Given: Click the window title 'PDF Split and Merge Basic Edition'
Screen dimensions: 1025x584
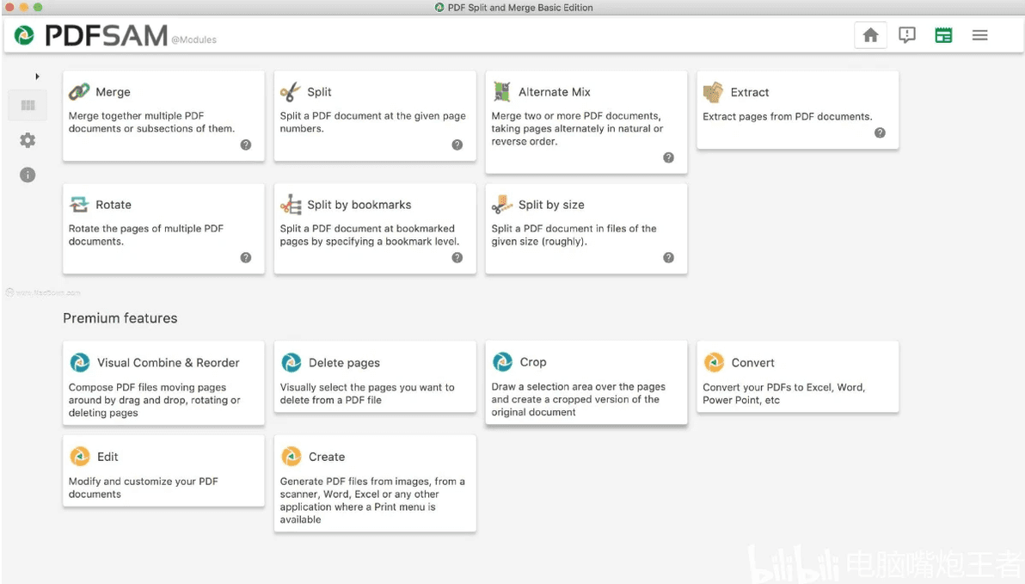Looking at the screenshot, I should [x=520, y=7].
